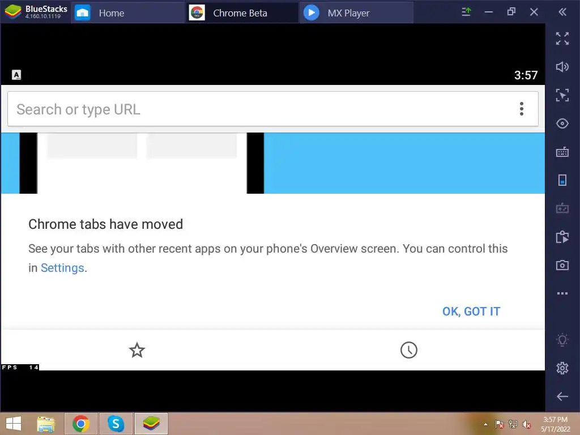Click the volume speaker icon in sidebar
The width and height of the screenshot is (580, 435).
[x=562, y=67]
